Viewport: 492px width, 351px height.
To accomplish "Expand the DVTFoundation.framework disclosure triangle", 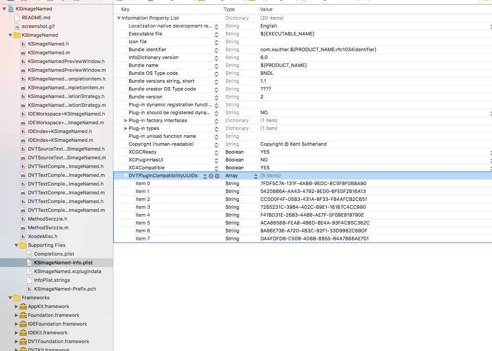I will [16, 341].
